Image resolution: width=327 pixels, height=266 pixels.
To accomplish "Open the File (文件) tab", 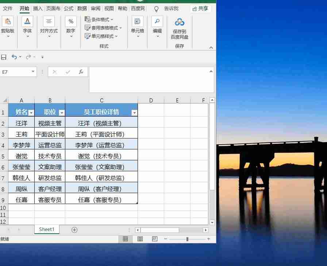I will tap(8, 8).
